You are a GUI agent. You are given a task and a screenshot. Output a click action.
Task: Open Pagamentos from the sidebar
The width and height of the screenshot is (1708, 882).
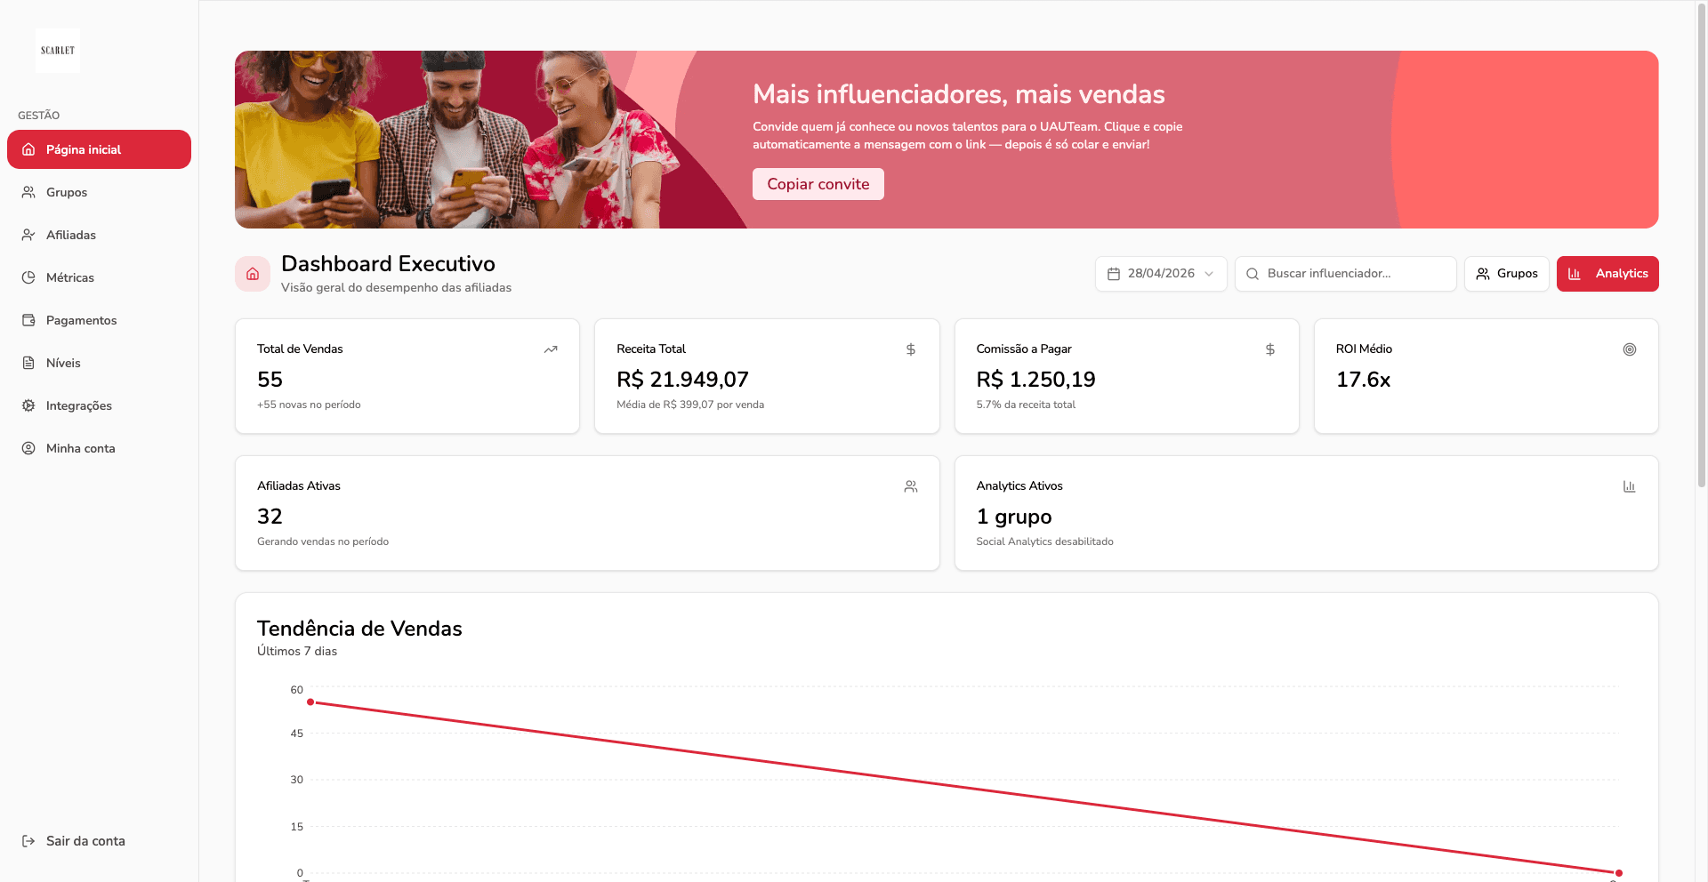(81, 320)
